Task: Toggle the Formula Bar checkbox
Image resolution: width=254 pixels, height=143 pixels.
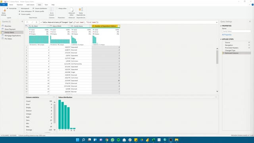Action: tap(8, 8)
